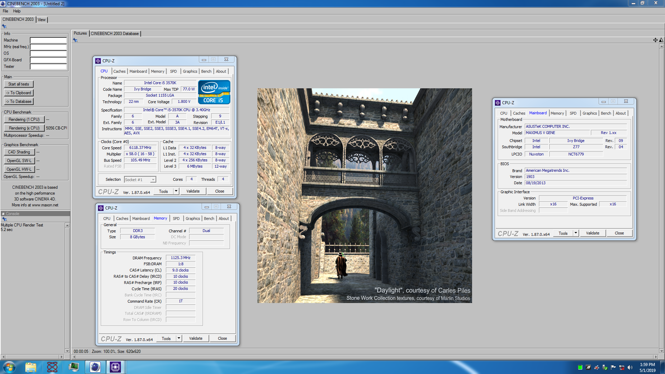Viewport: 665px width, 374px height.
Task: Focus the GFX-Board input field
Action: [48, 60]
